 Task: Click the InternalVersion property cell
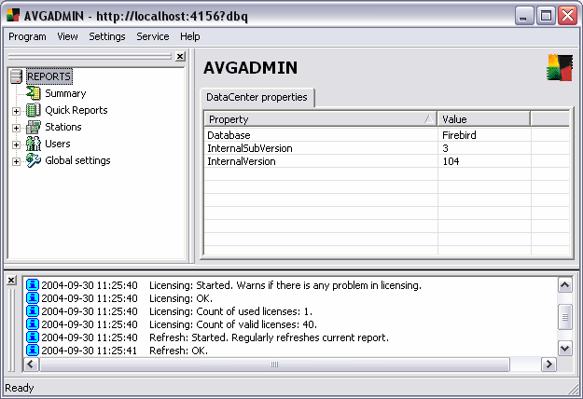click(x=321, y=161)
